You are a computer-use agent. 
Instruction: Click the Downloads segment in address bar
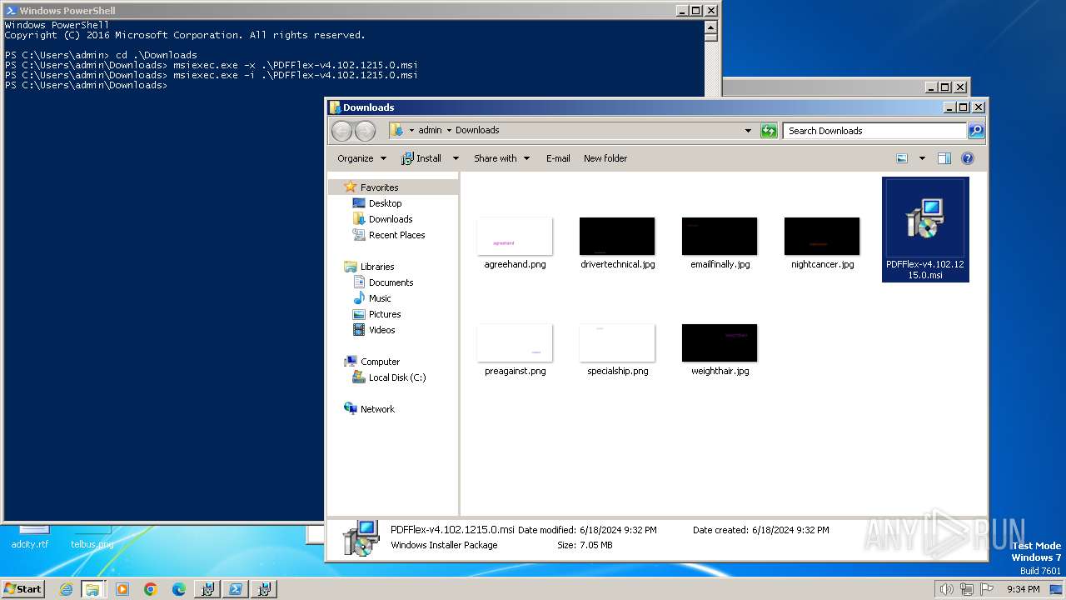[x=477, y=130]
